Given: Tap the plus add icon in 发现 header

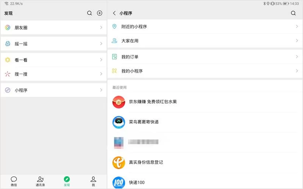Looking at the screenshot, I should coord(100,13).
